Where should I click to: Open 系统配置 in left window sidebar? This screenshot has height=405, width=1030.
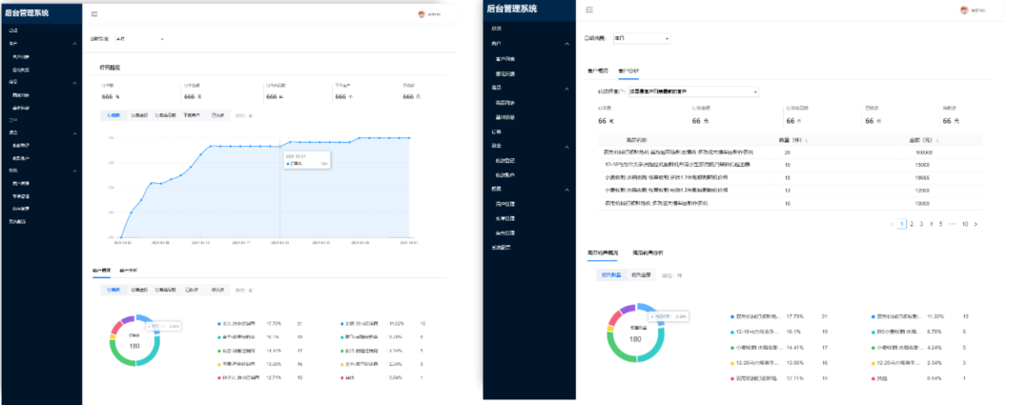pos(17,221)
